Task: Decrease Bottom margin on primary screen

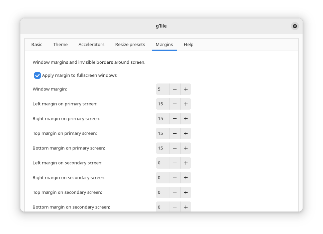Action: (175, 148)
